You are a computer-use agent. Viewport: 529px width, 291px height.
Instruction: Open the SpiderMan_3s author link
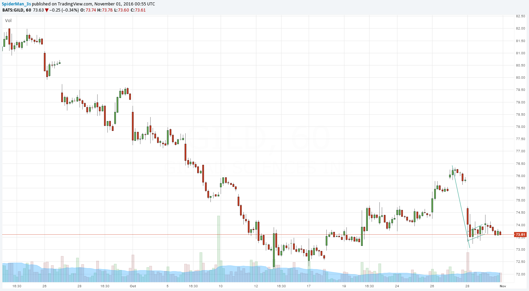(17, 4)
